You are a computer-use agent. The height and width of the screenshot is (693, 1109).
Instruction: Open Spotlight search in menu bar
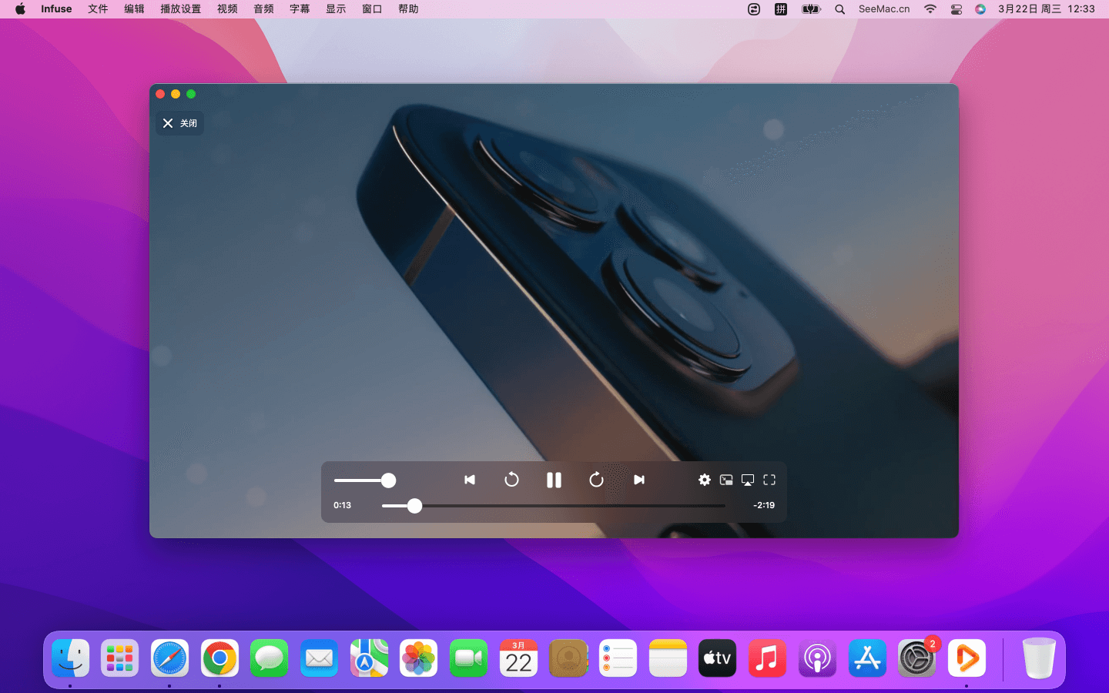coord(840,9)
